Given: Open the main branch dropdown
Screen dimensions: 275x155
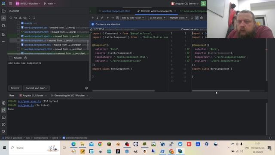Looking at the screenshot, I should pyautogui.click(x=50, y=3).
